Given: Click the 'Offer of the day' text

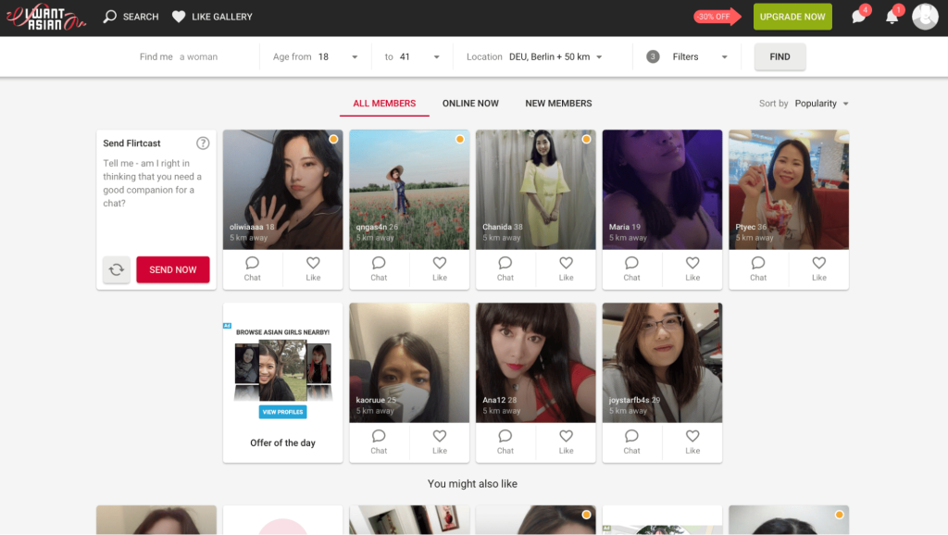Looking at the screenshot, I should [282, 442].
